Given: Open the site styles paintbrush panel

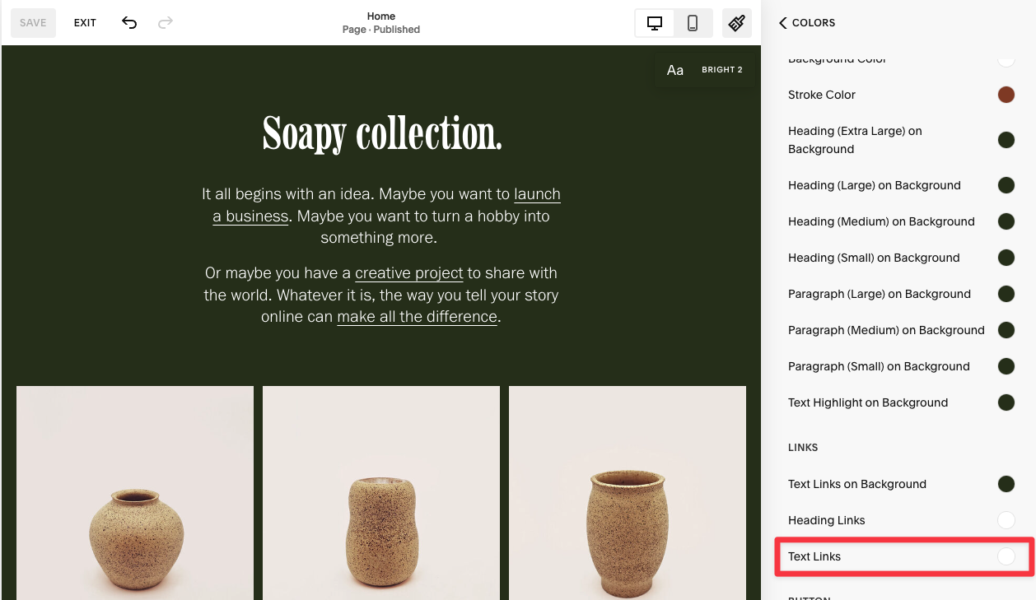Looking at the screenshot, I should point(736,22).
